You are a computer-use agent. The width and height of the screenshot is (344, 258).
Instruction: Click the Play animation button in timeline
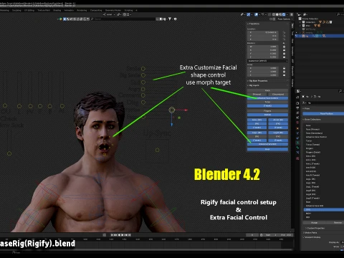coord(123,235)
